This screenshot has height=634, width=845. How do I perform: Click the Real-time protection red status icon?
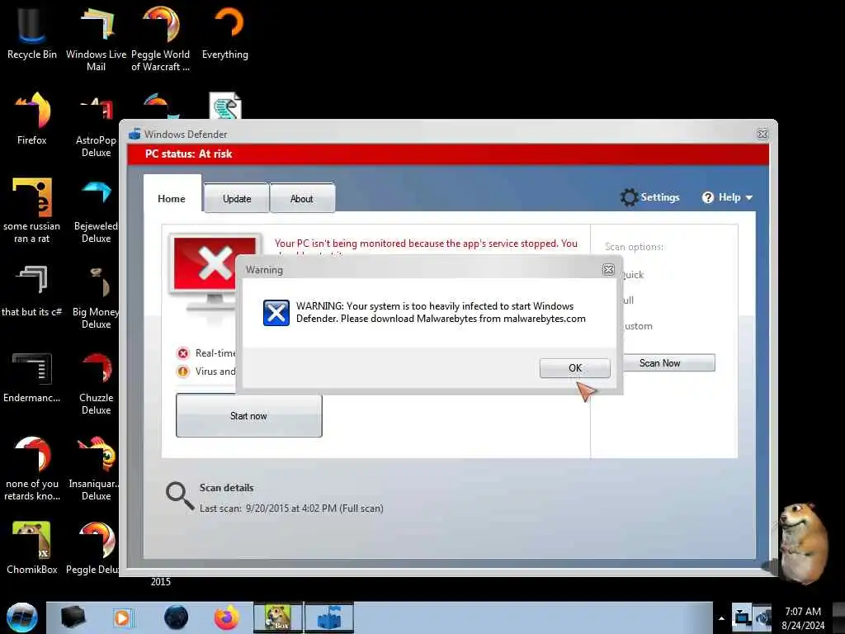pyautogui.click(x=183, y=353)
